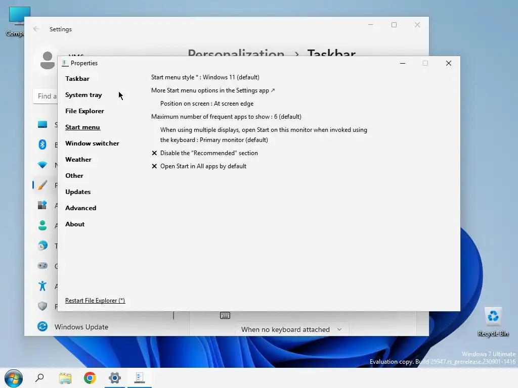Open Window switcher section
This screenshot has width=518, height=388.
tap(92, 143)
